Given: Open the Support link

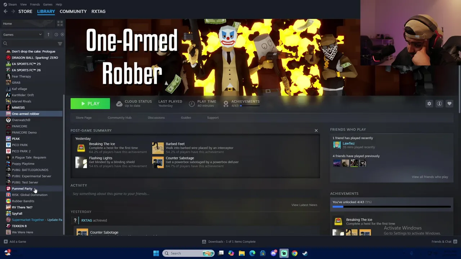Looking at the screenshot, I should click(x=212, y=118).
